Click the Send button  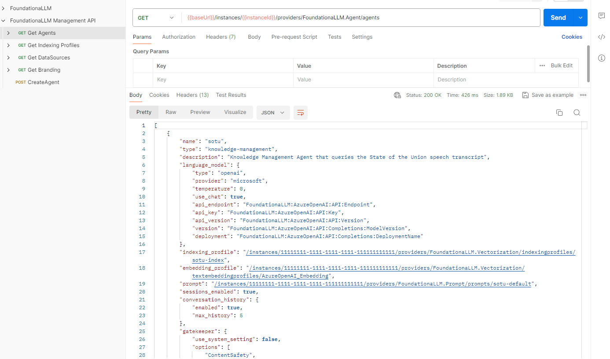pyautogui.click(x=558, y=18)
